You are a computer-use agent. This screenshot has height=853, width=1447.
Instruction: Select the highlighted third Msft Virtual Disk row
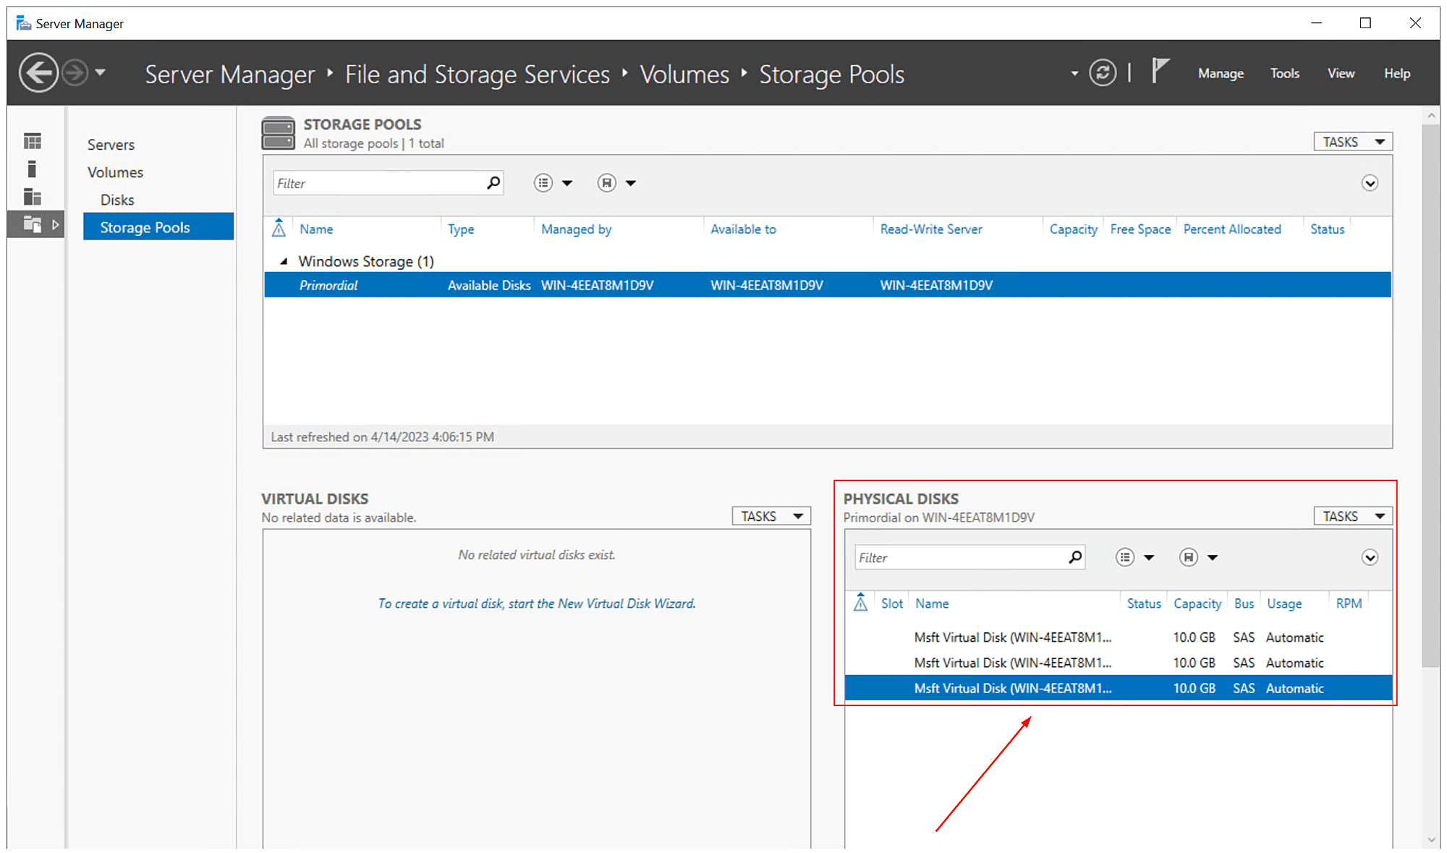point(1119,688)
